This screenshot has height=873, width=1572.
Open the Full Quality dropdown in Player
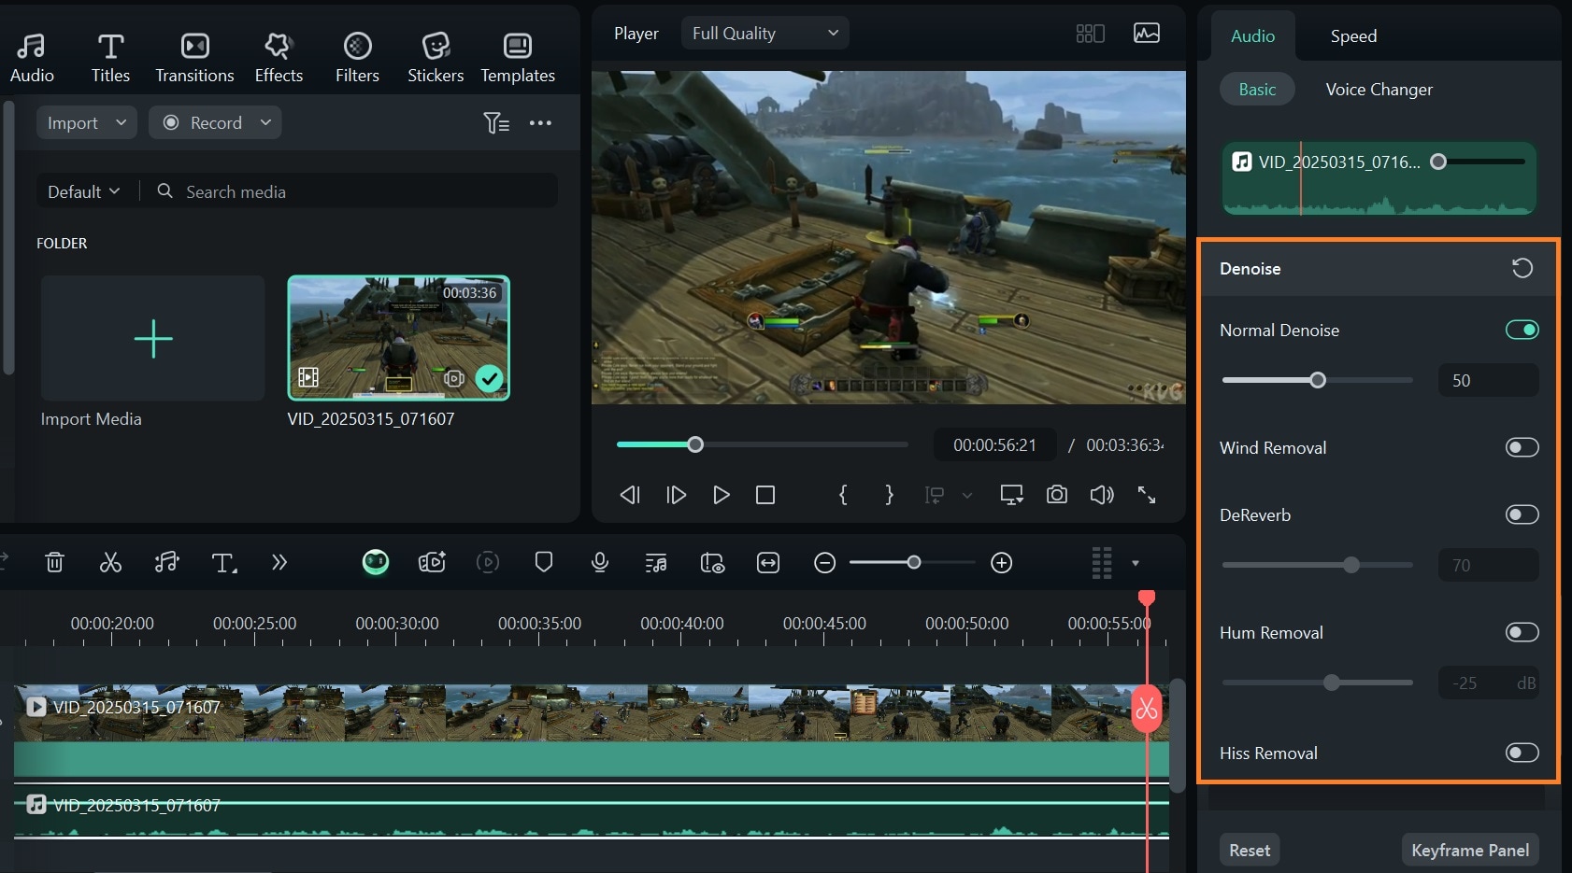765,34
